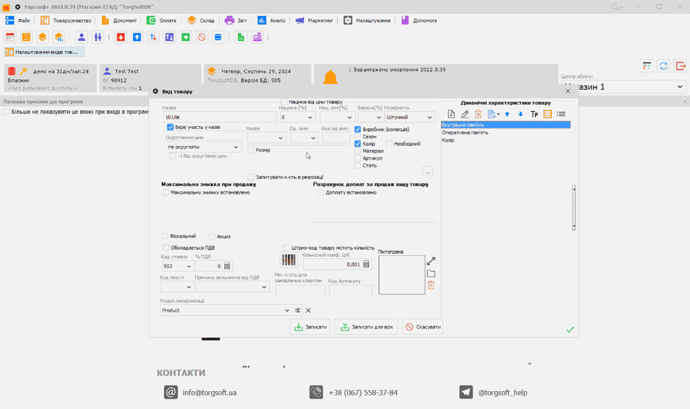
Task: Toggle 'Бере участь у назві' checkbox
Action: click(x=170, y=127)
